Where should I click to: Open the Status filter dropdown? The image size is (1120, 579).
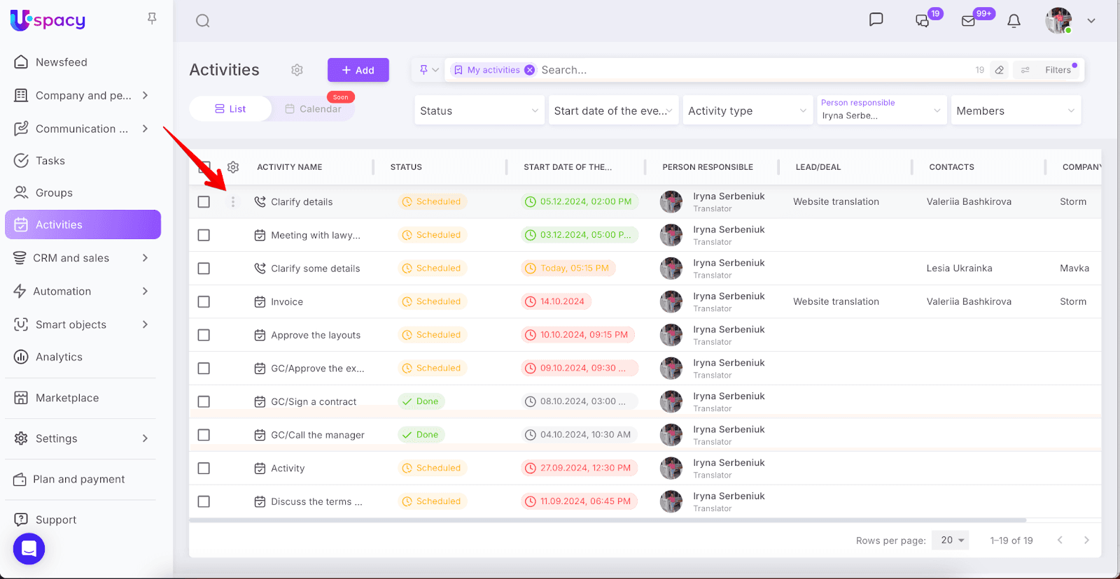(479, 110)
